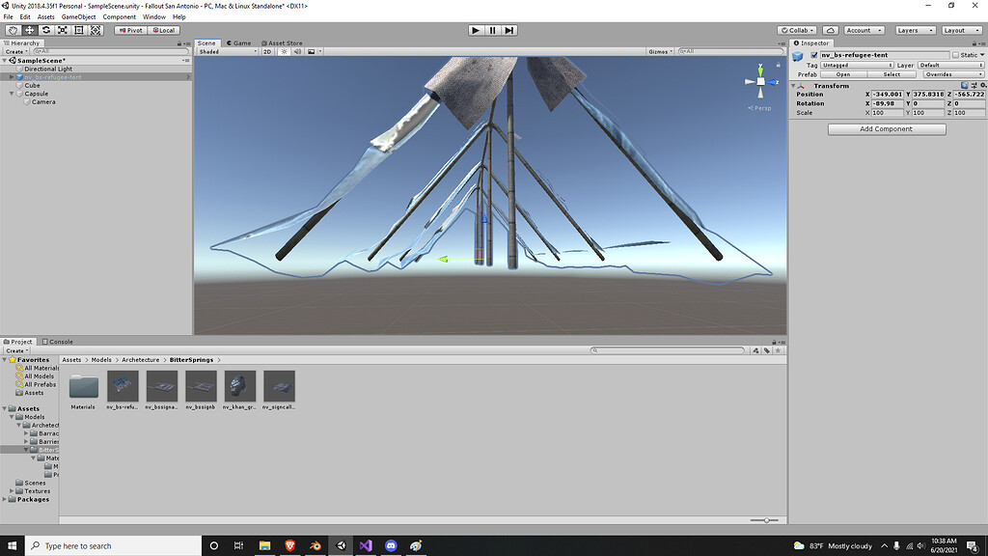The width and height of the screenshot is (988, 556).
Task: Switch the Scene view to 2D mode
Action: pyautogui.click(x=267, y=51)
